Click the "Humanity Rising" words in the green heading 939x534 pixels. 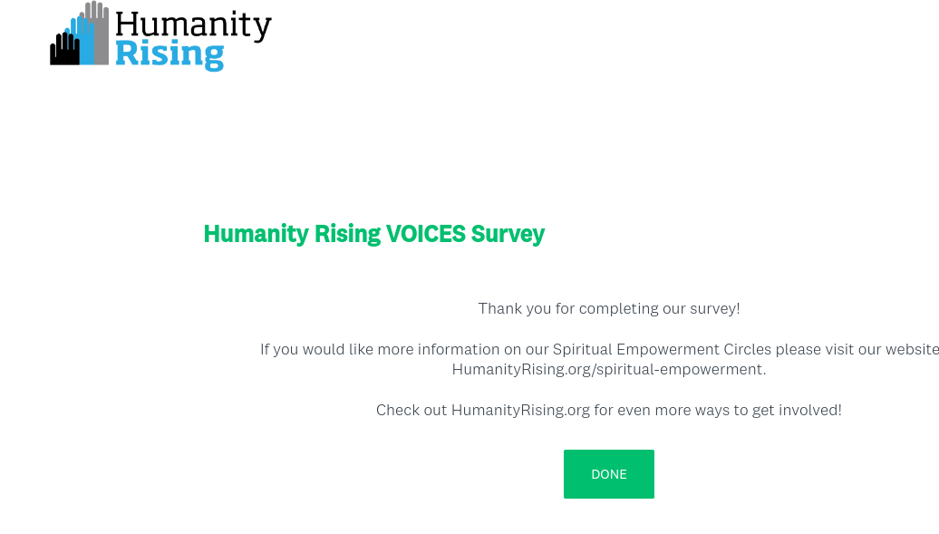pyautogui.click(x=292, y=234)
